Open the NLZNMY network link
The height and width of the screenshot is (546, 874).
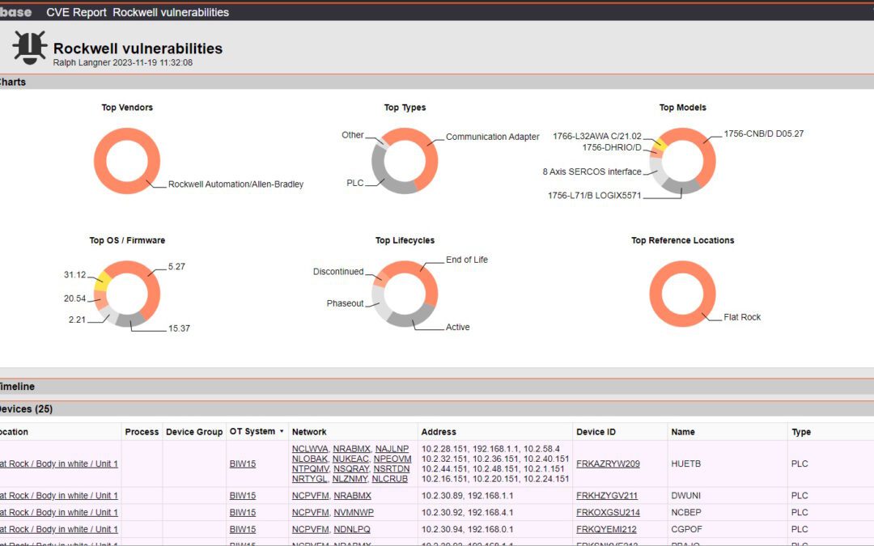pos(350,479)
